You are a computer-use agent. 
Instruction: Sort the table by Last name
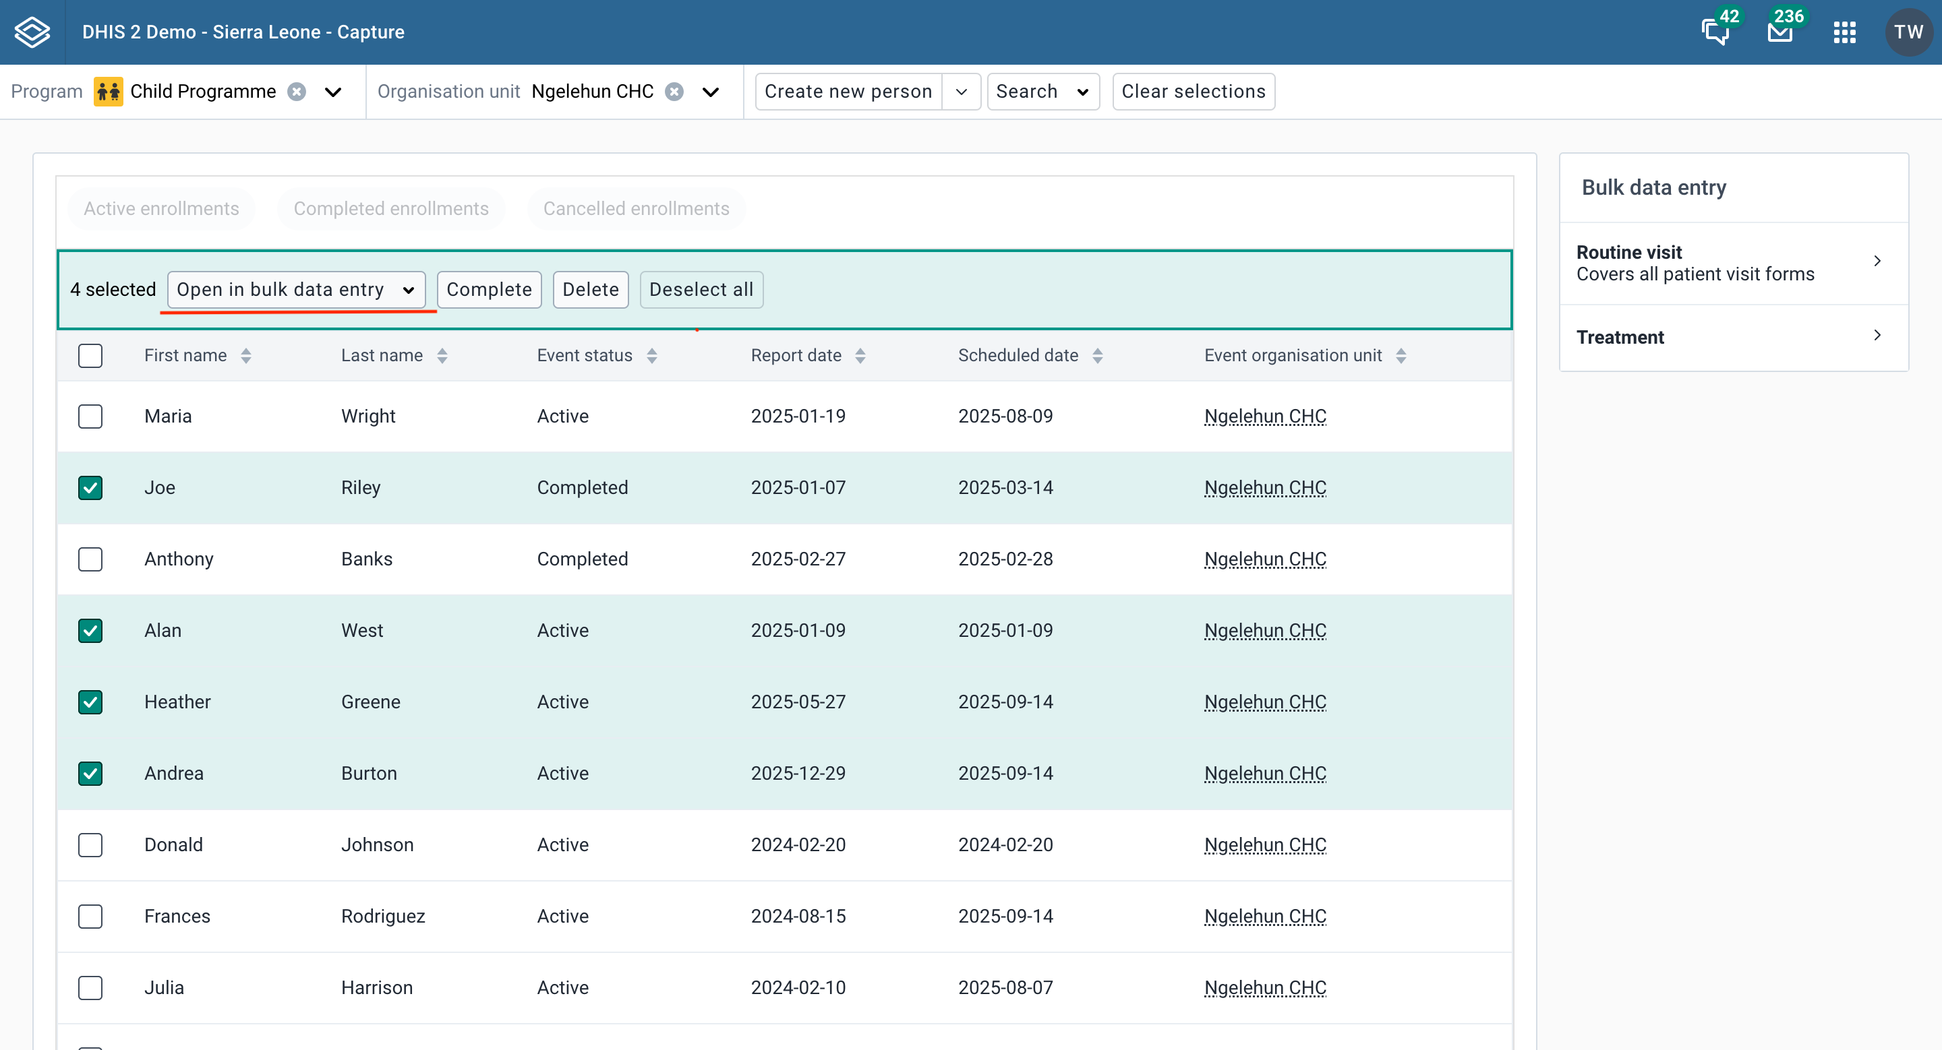coord(442,354)
